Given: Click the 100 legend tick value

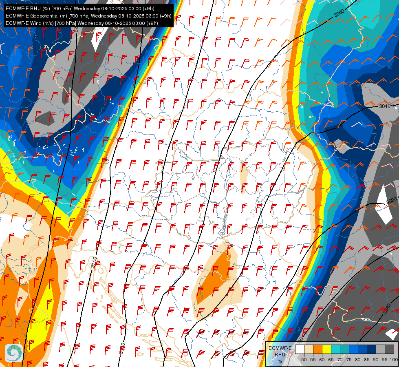Looking at the screenshot, I should coord(394,360).
